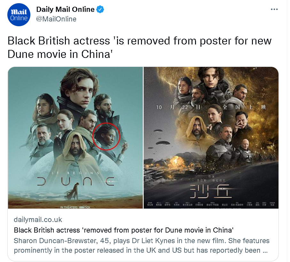The height and width of the screenshot is (262, 290).
Task: Open the three-dot more options menu
Action: (x=274, y=9)
